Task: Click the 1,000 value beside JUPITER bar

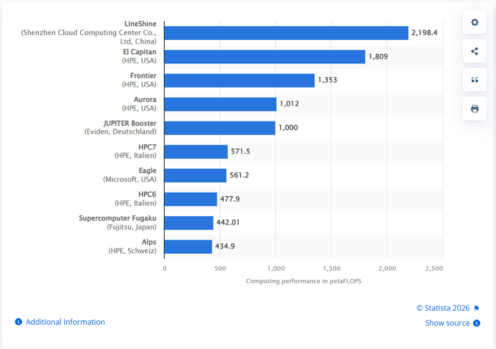Action: click(288, 128)
